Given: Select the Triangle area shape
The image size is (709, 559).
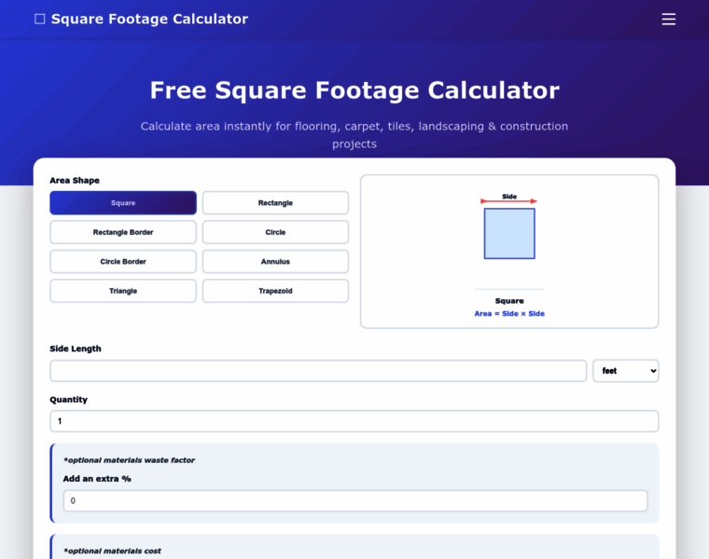Looking at the screenshot, I should [x=123, y=291].
